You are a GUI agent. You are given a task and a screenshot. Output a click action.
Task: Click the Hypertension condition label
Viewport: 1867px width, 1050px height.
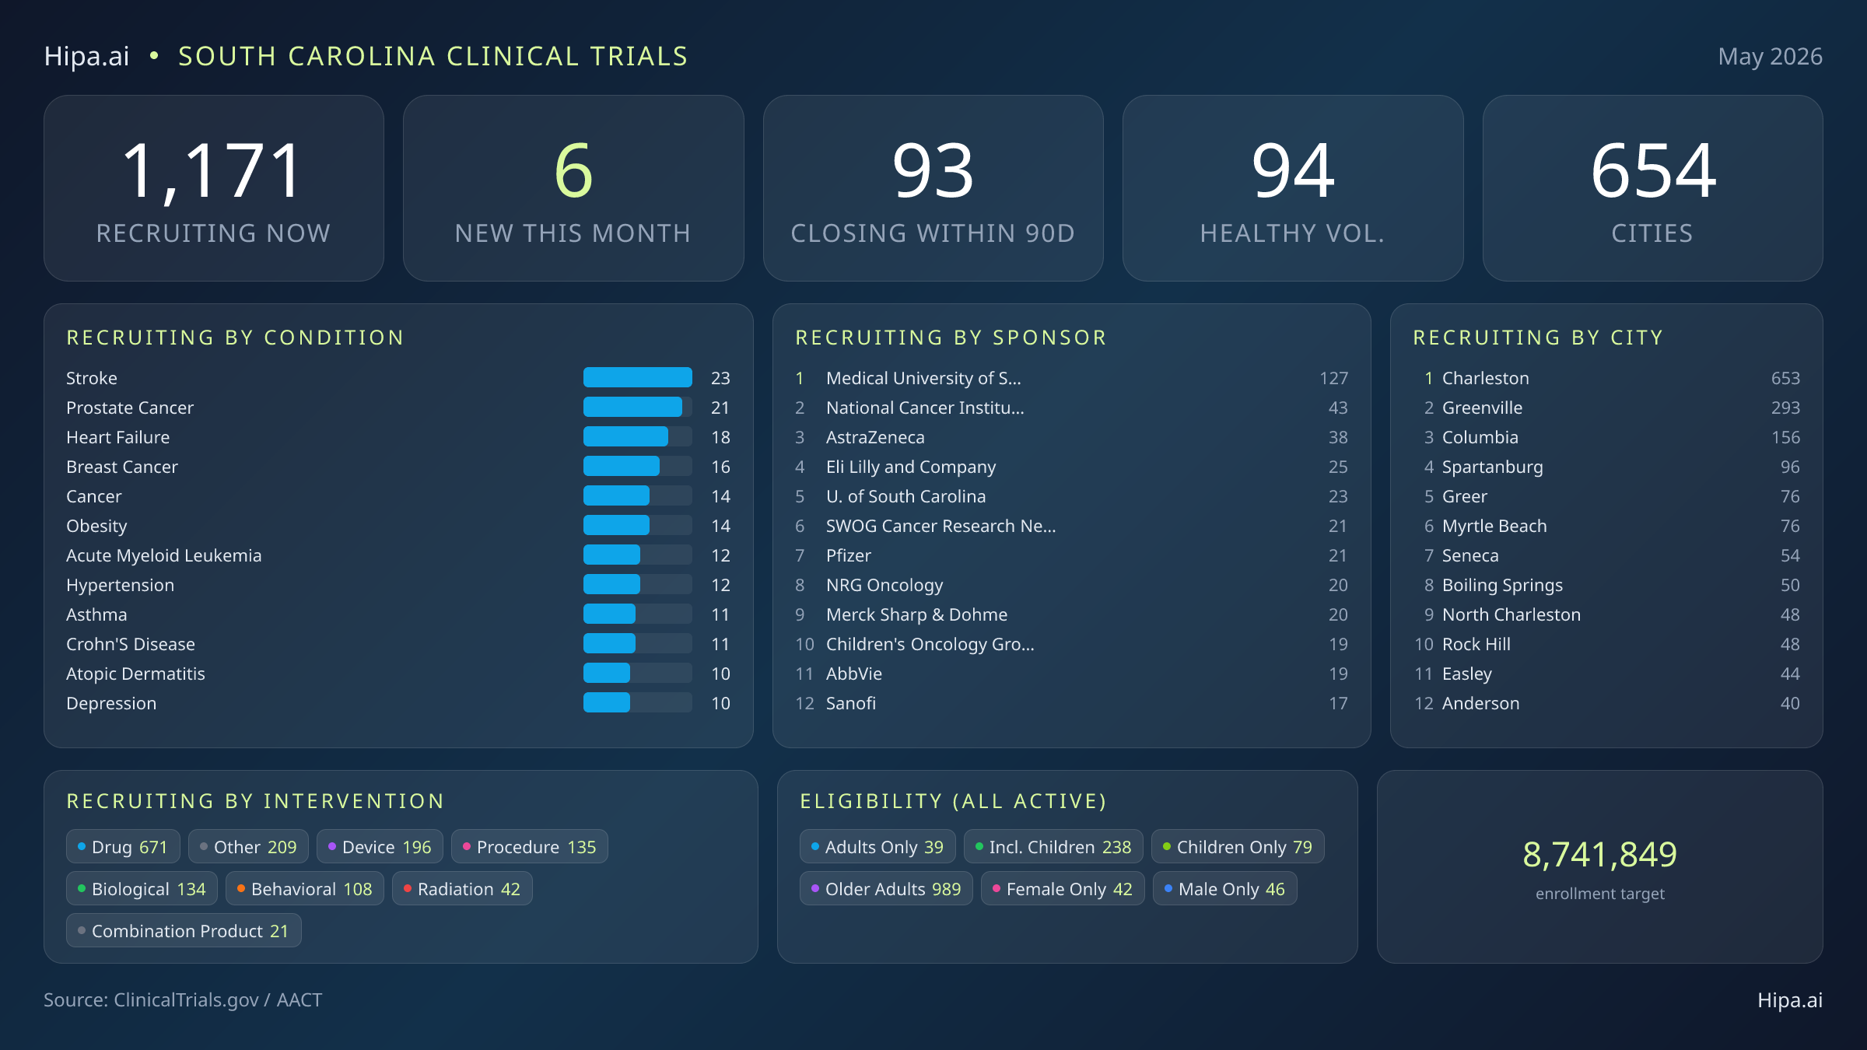[120, 585]
